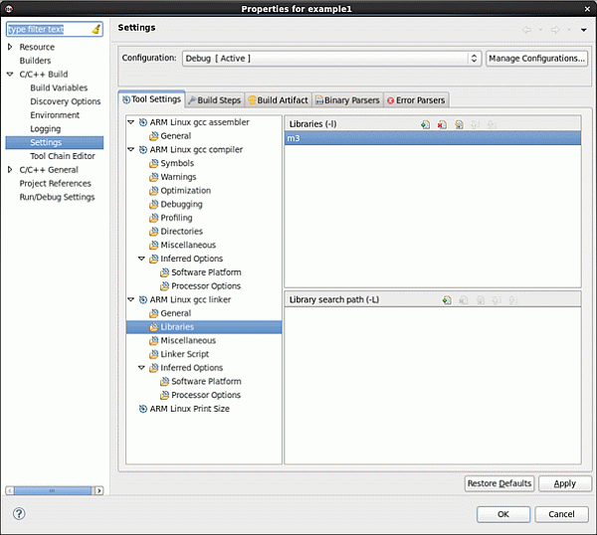Add a path in Library search path (-L)
Viewport: 597px width, 535px height.
[x=447, y=300]
